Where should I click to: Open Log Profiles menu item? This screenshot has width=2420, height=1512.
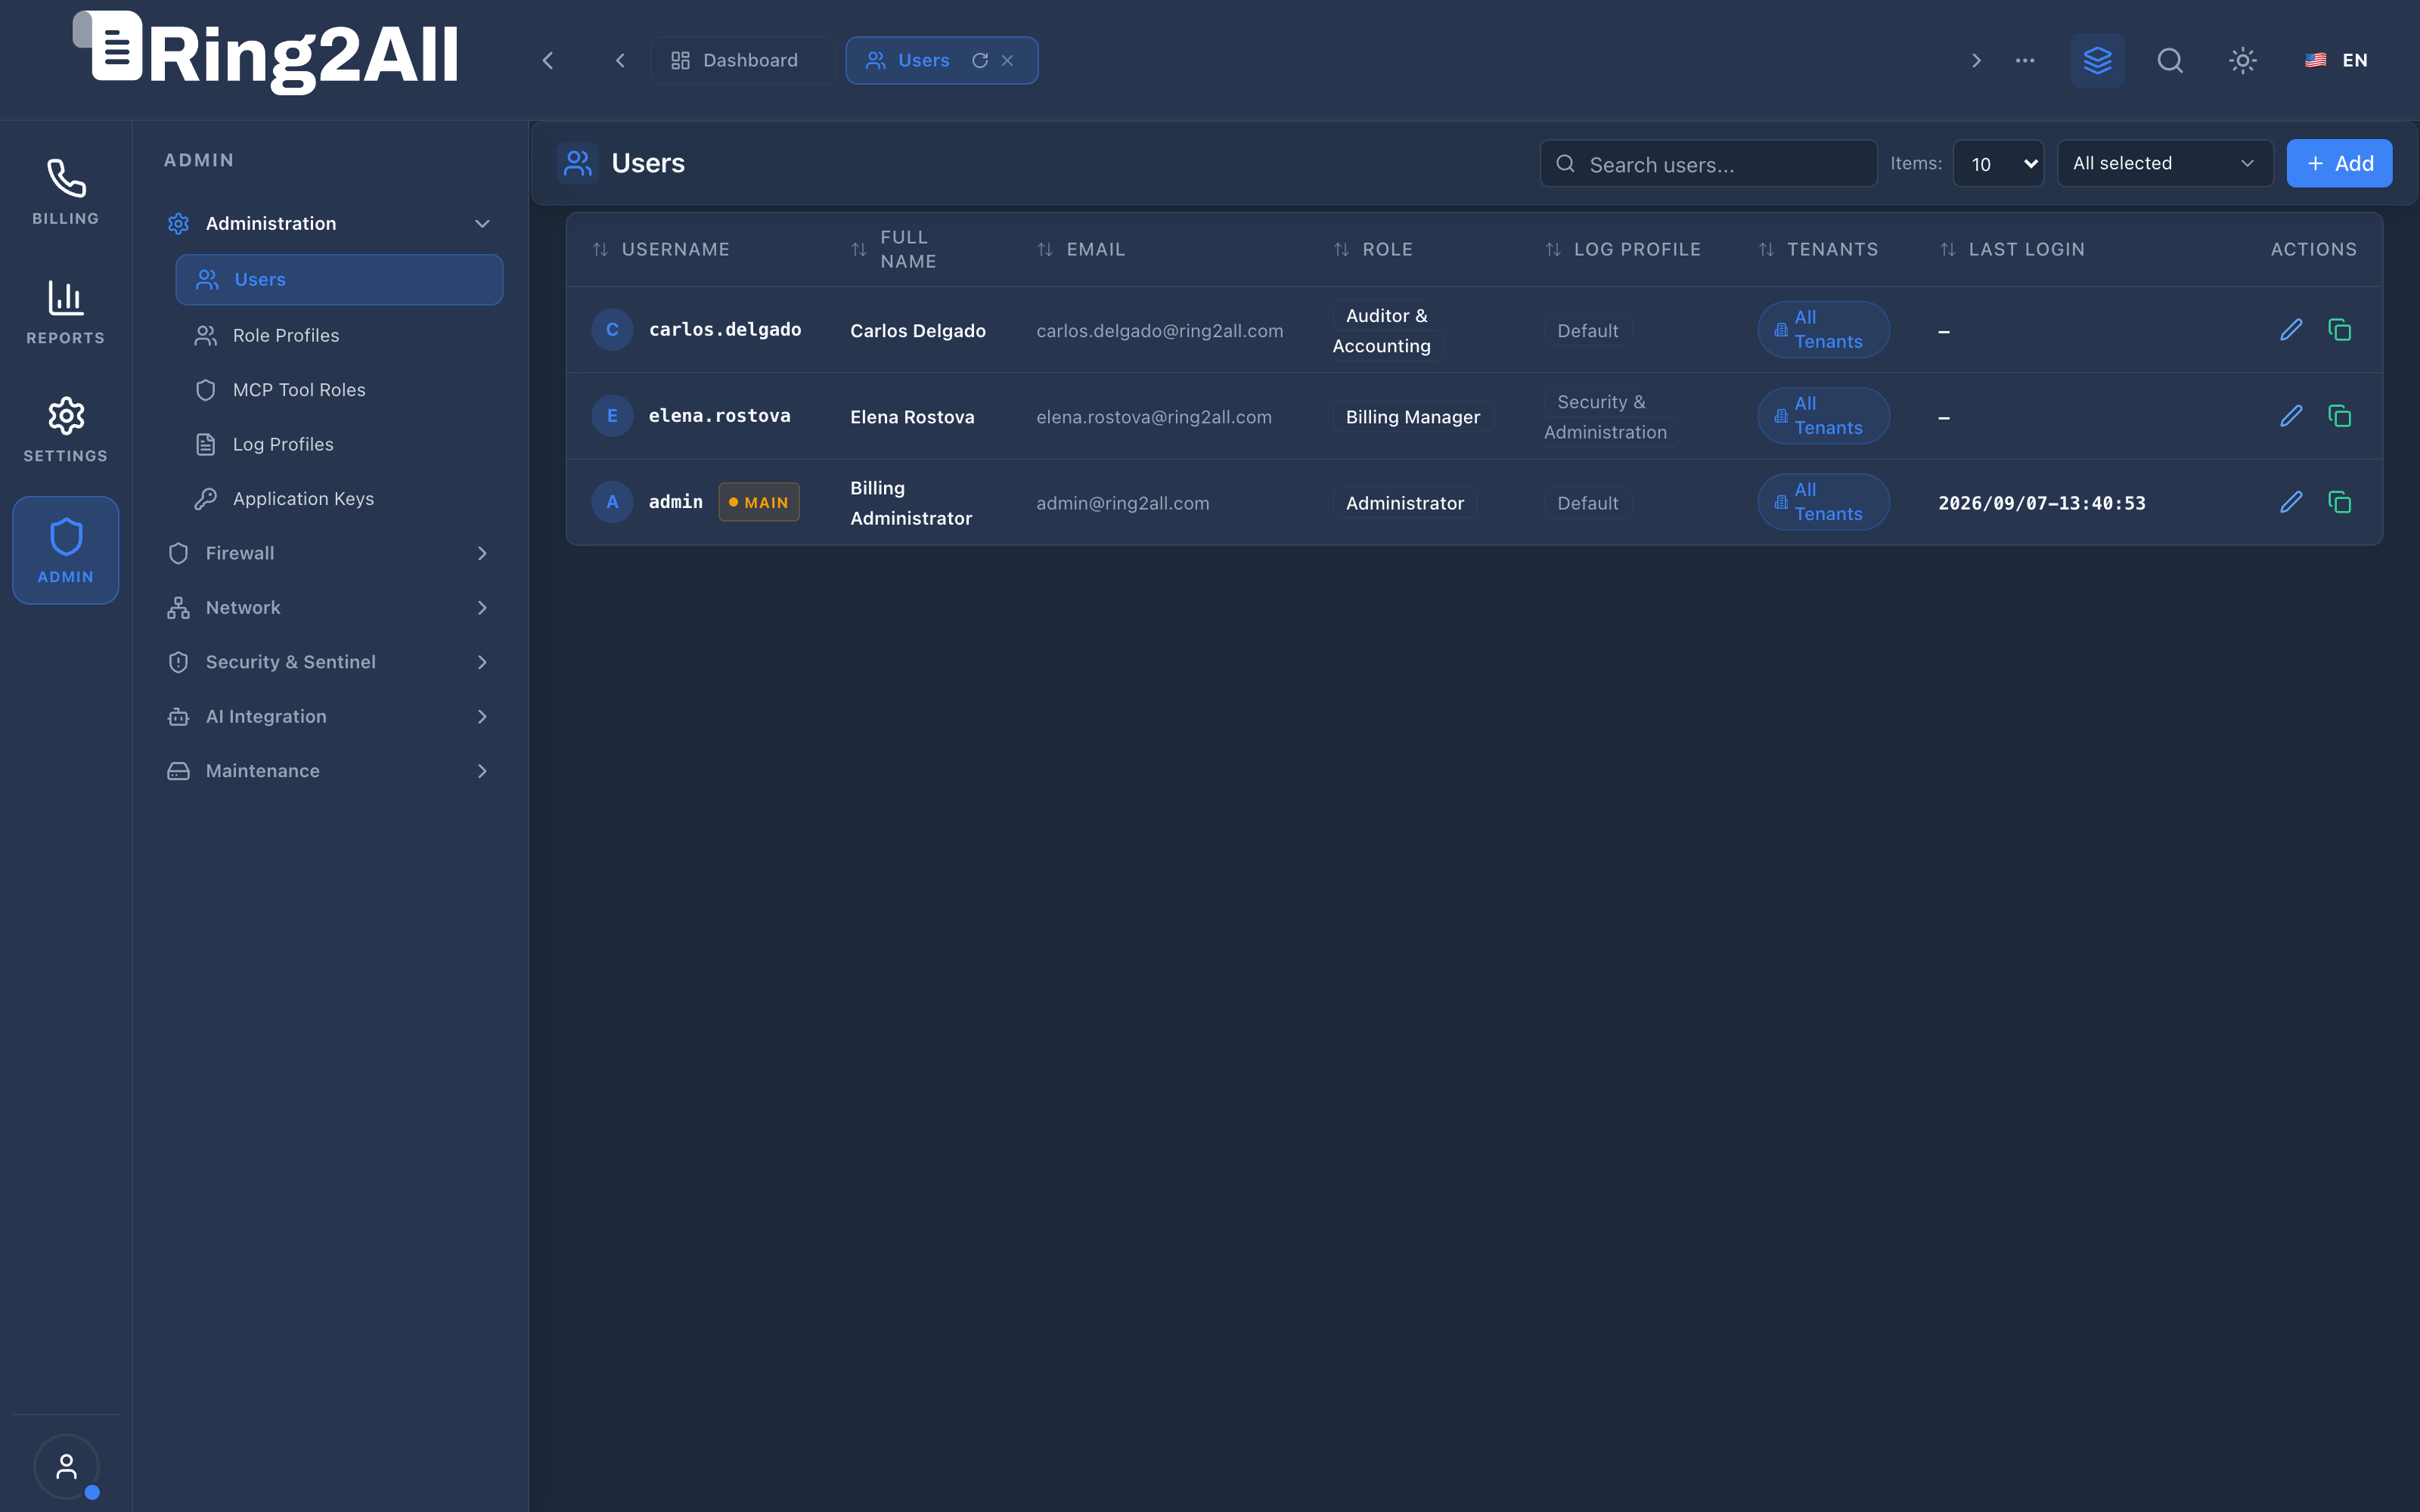pyautogui.click(x=339, y=444)
